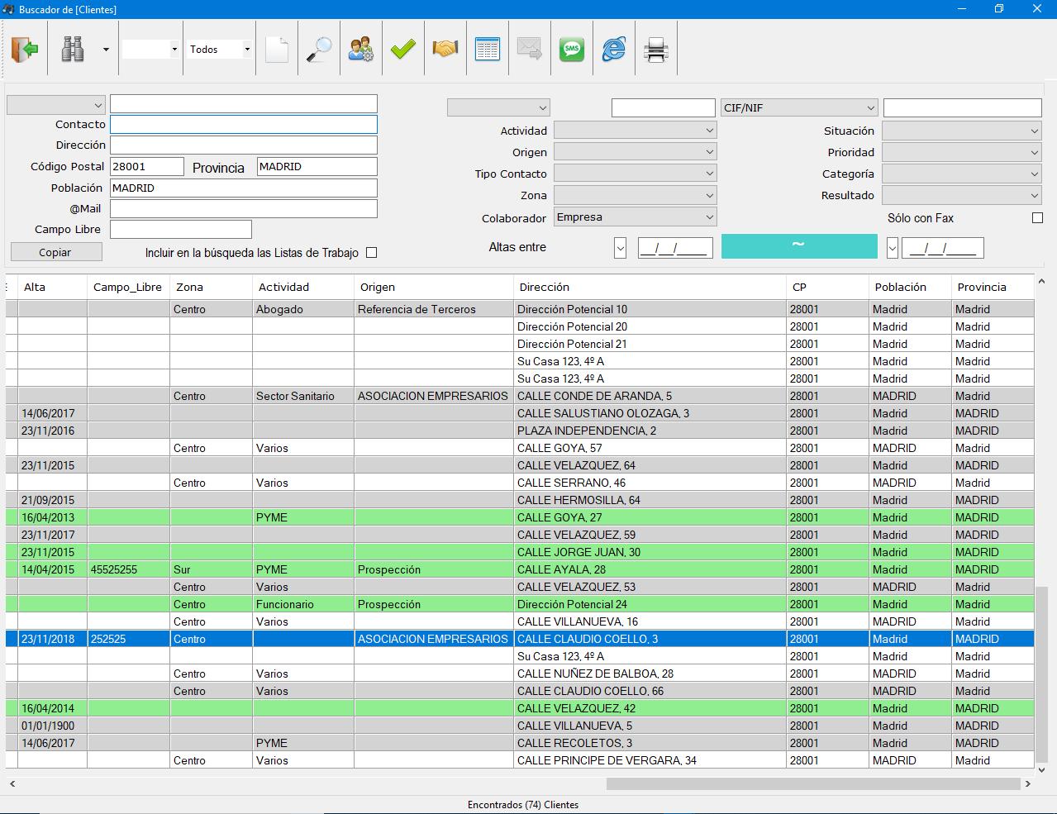
Task: Click the horizontal scrollbar thumb below the table
Action: 813,783
